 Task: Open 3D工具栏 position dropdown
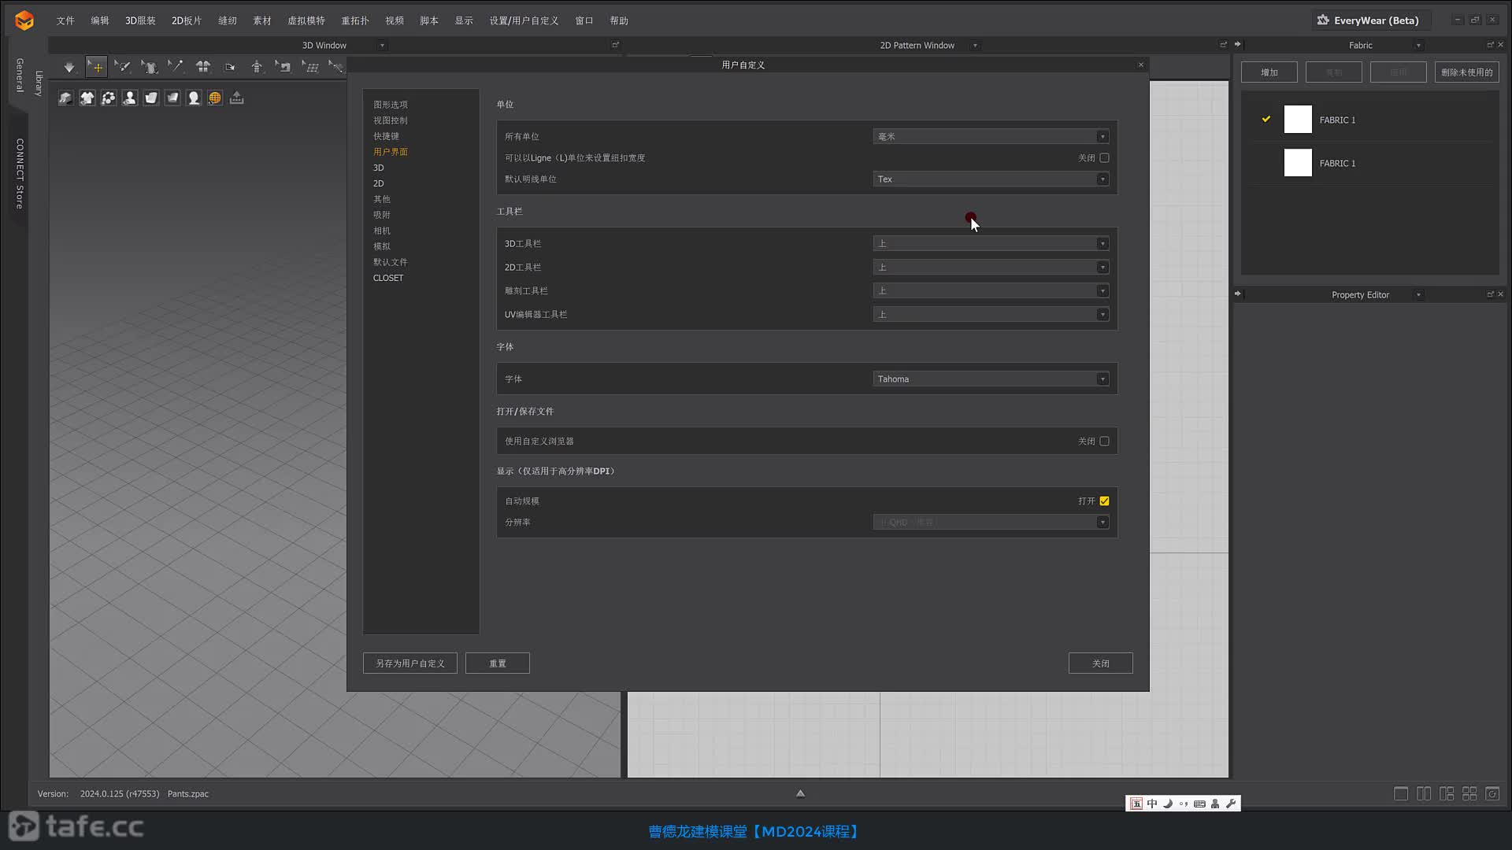[x=991, y=244]
